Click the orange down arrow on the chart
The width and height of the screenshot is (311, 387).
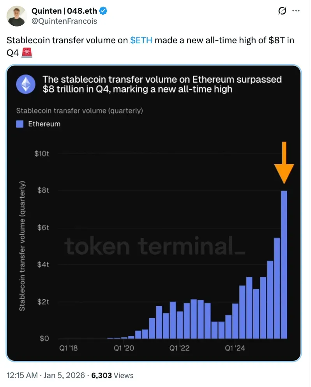click(x=284, y=163)
